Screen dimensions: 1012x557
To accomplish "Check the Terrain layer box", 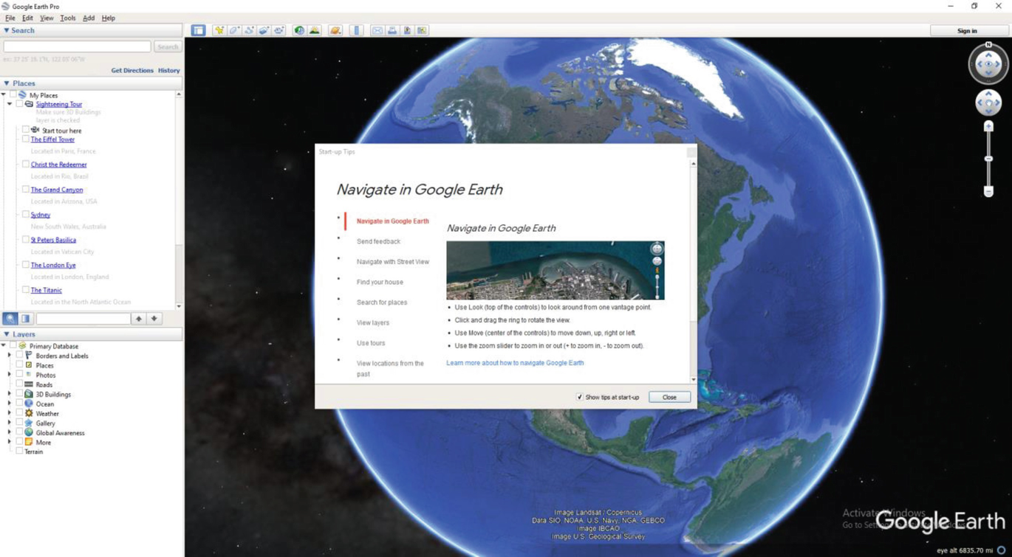I will pos(20,452).
